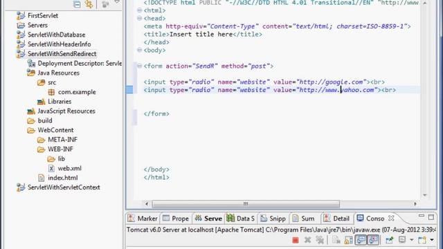Select META-INF folder
The width and height of the screenshot is (443, 249).
pyautogui.click(x=62, y=140)
